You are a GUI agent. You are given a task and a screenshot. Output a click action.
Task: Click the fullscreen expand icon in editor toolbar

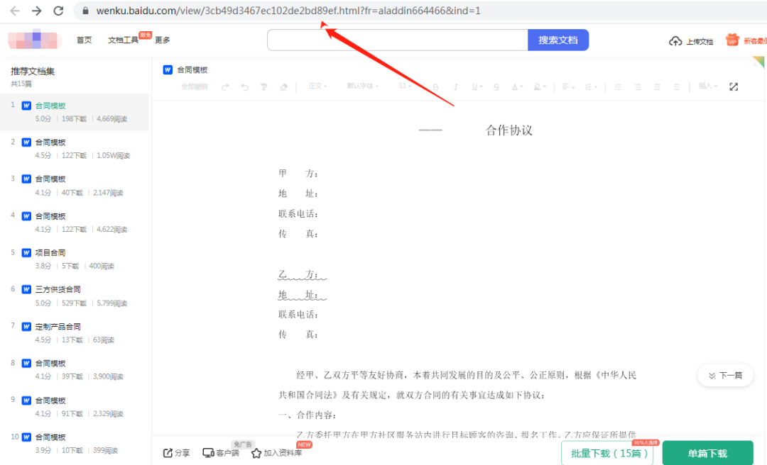pos(734,86)
